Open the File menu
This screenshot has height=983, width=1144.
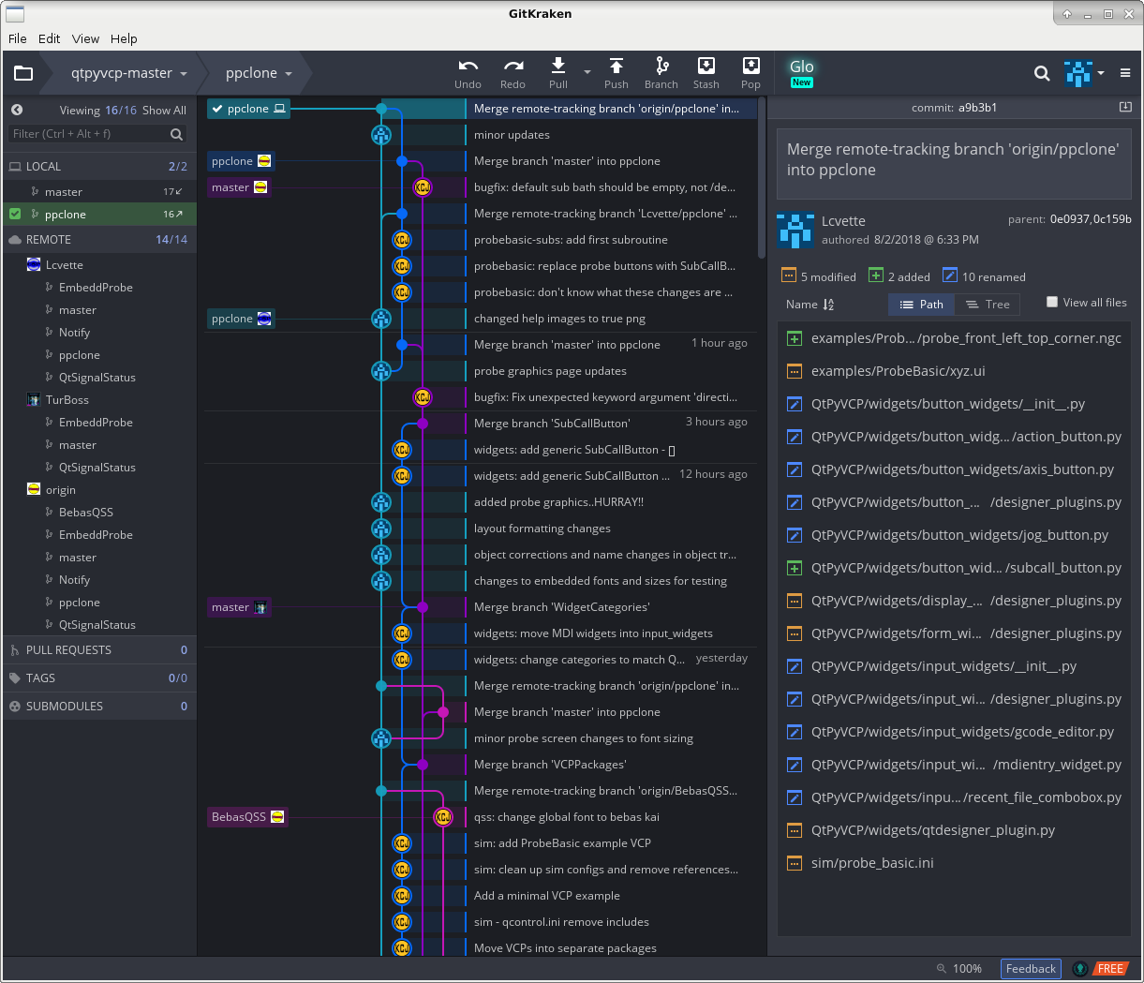tap(18, 38)
